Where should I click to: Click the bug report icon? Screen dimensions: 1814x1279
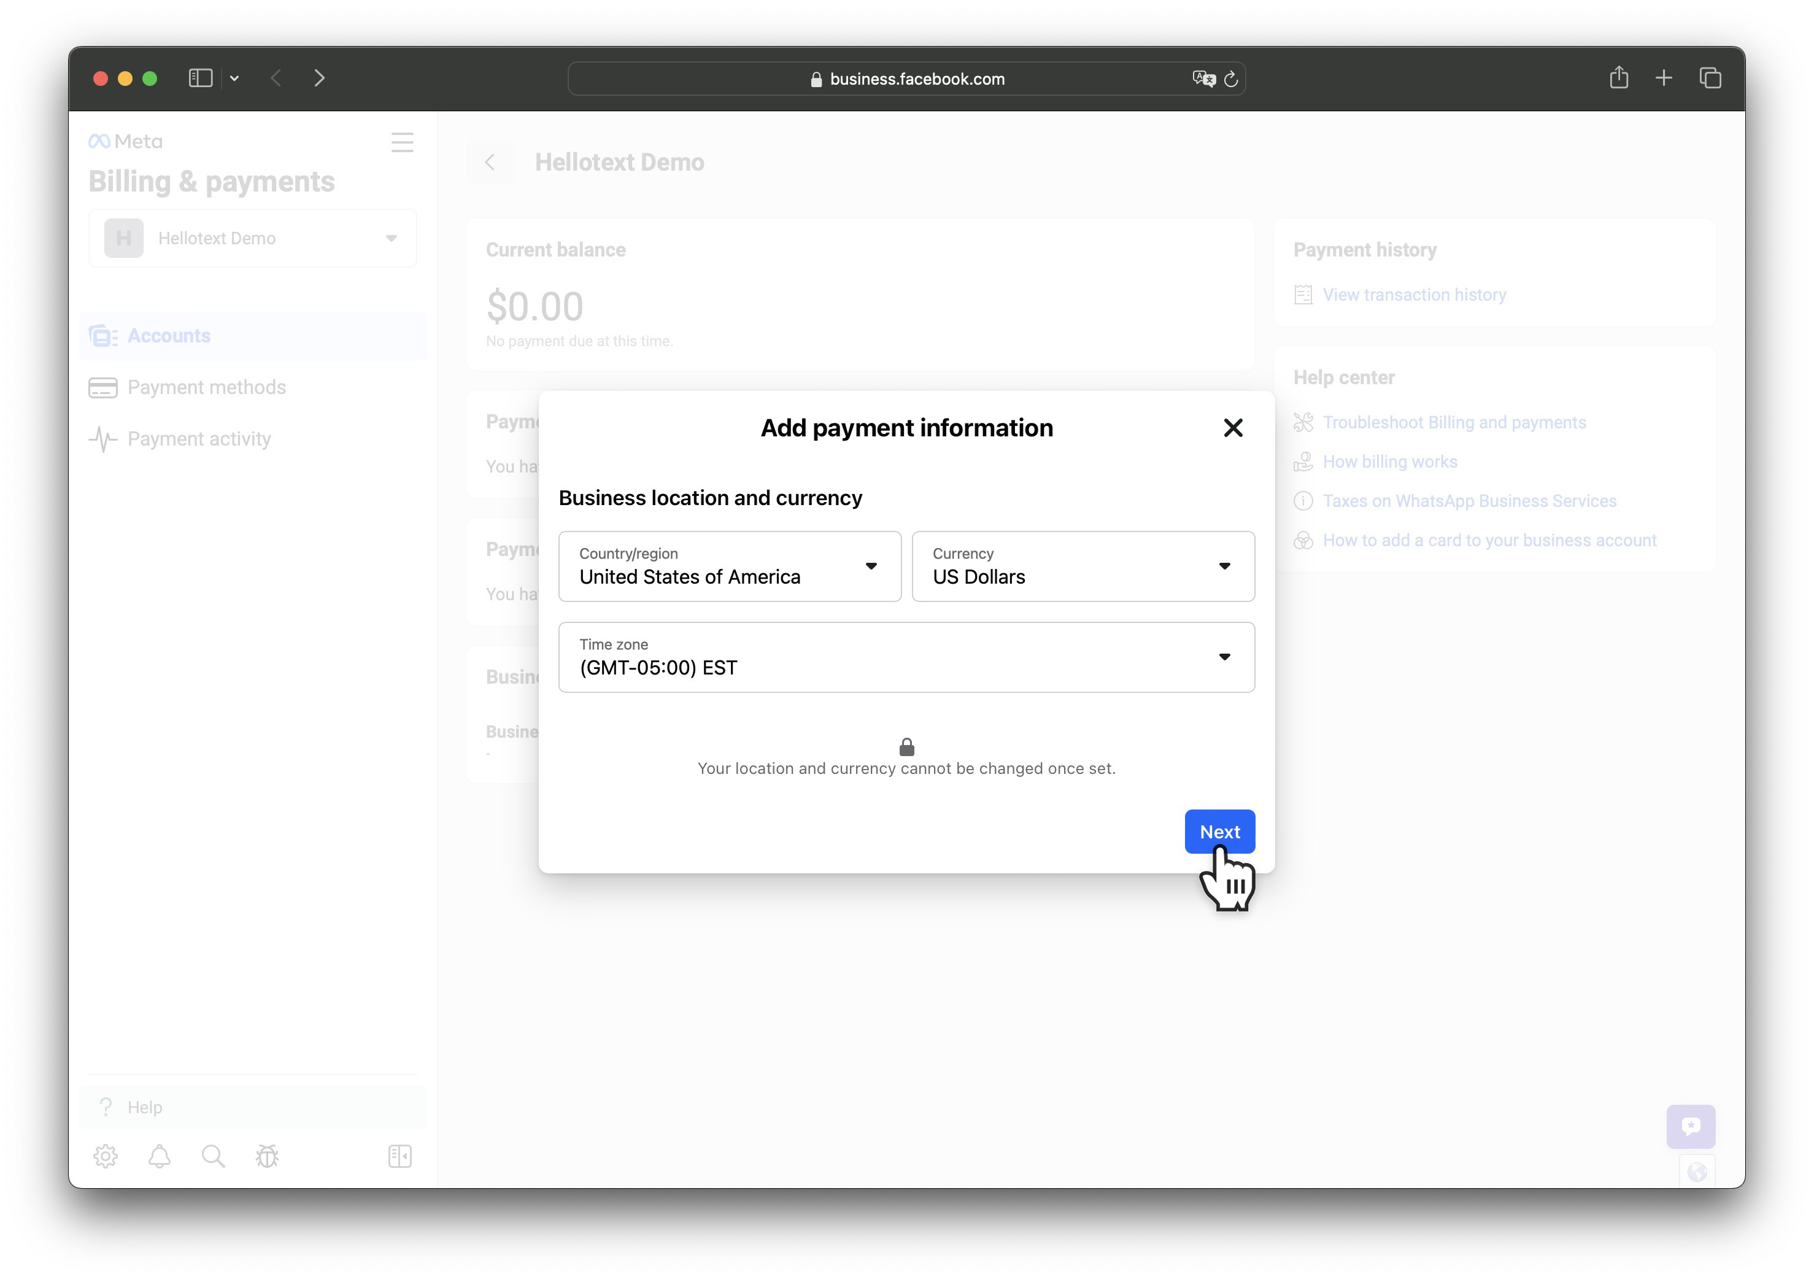[267, 1156]
